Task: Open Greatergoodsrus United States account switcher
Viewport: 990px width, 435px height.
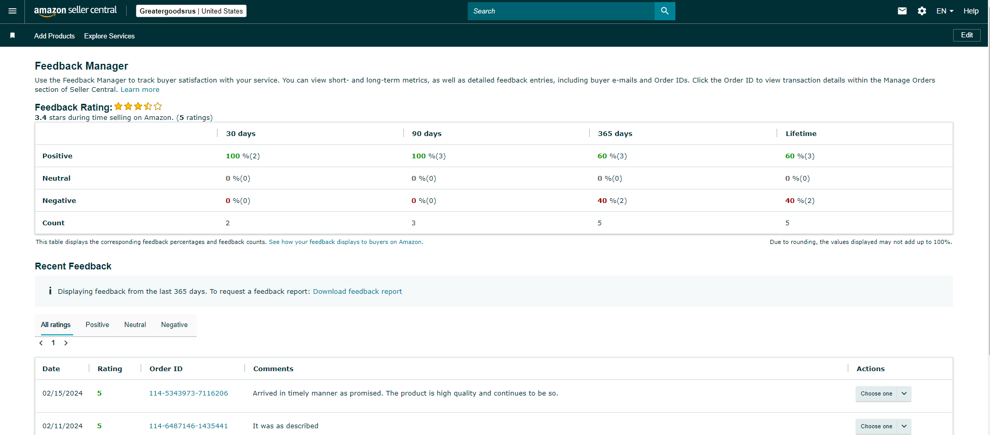Action: [x=191, y=11]
